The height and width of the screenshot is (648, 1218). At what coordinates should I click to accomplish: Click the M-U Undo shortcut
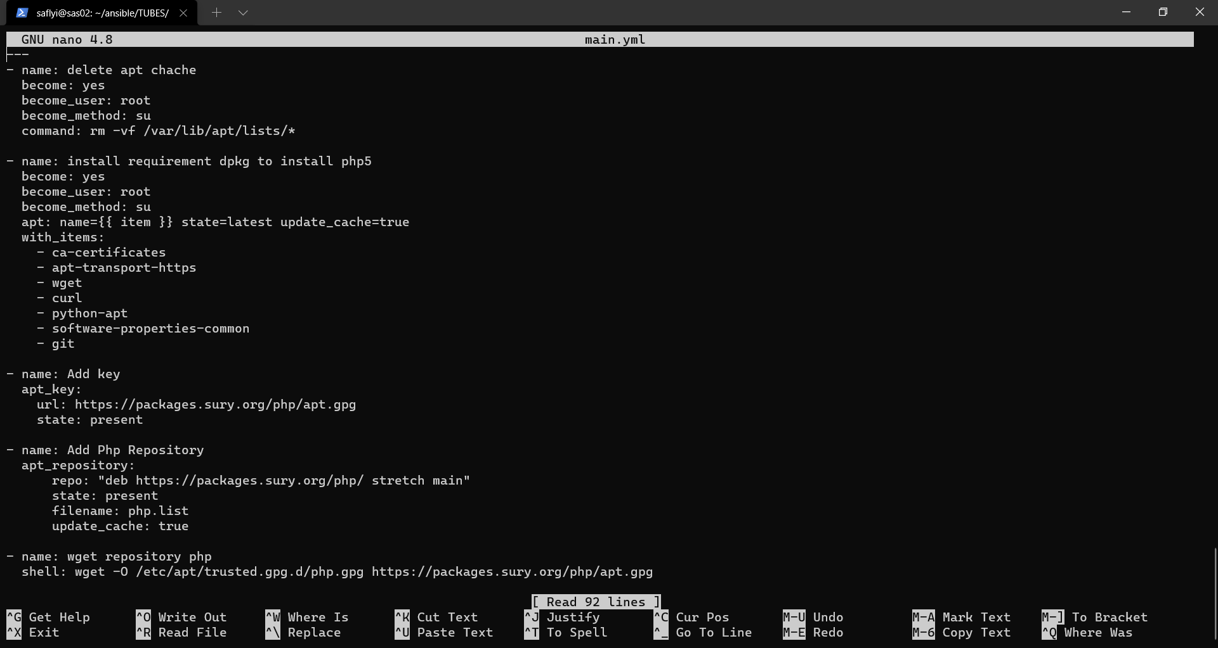point(813,617)
